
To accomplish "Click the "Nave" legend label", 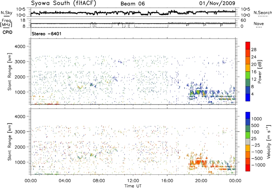I will tap(259, 24).
